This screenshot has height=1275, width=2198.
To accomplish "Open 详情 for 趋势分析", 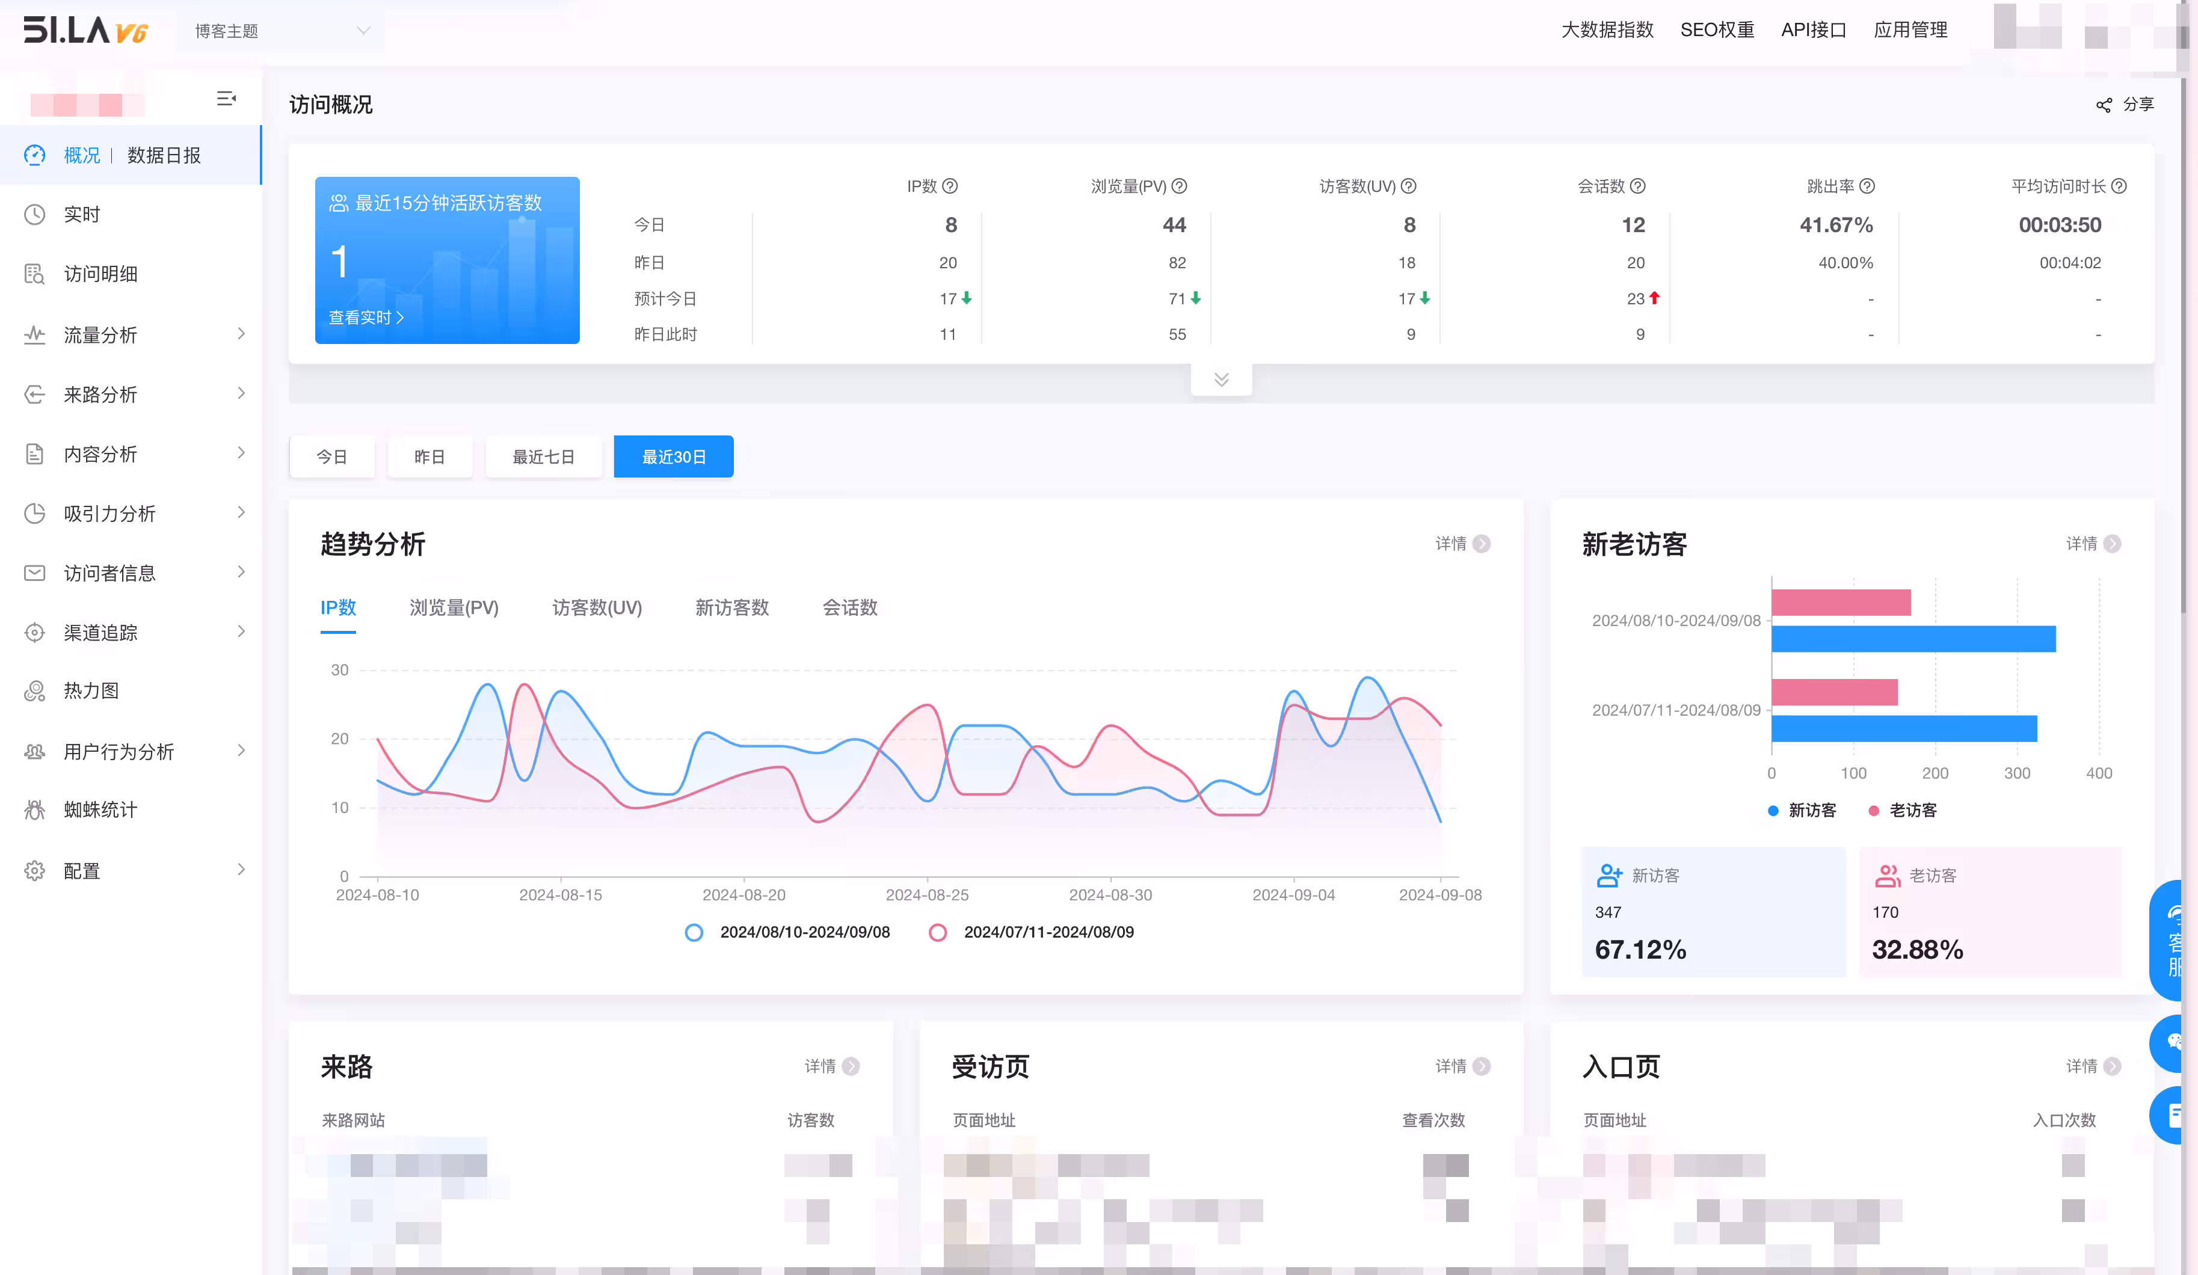I will point(1463,544).
